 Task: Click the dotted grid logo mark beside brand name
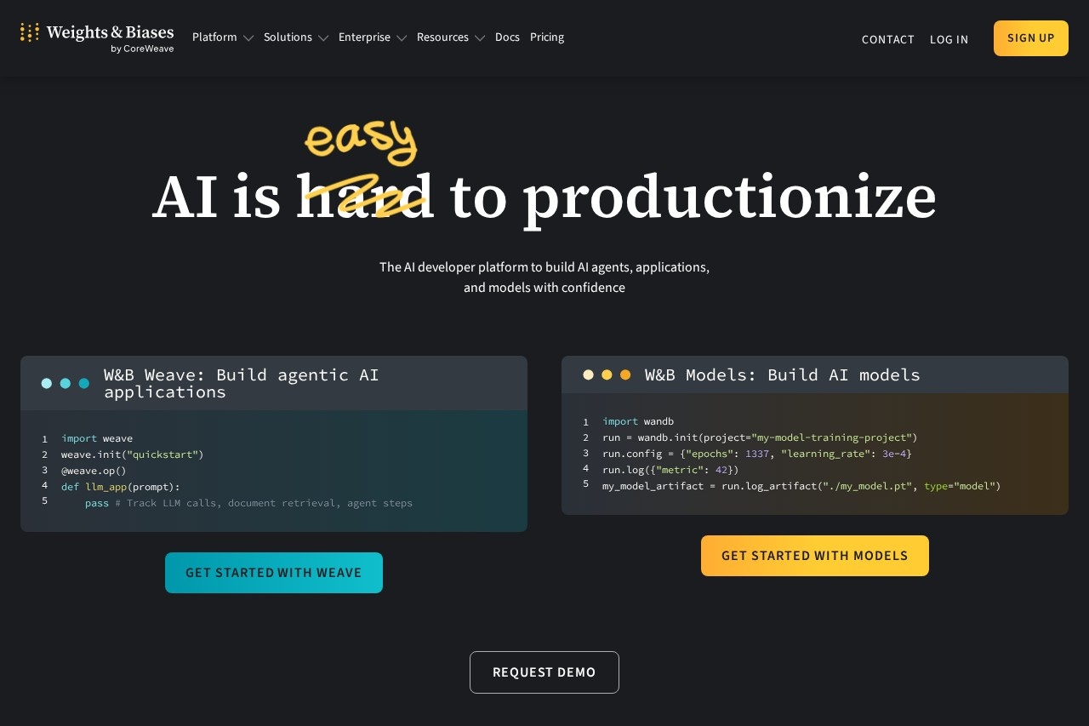(30, 35)
